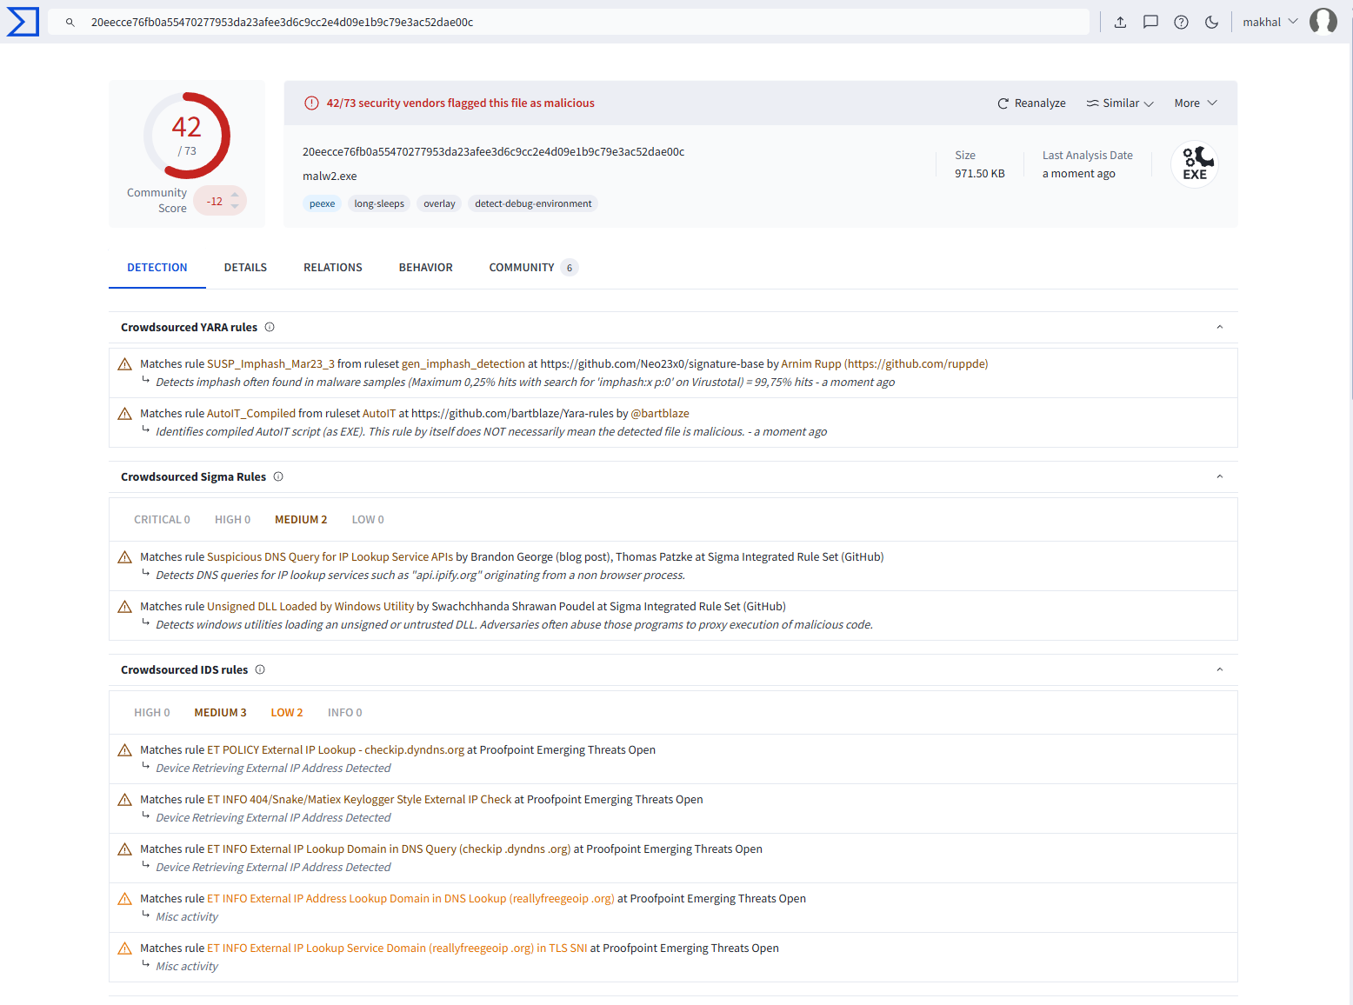The height and width of the screenshot is (1005, 1353).
Task: Click the search magnifier icon
Action: point(70,23)
